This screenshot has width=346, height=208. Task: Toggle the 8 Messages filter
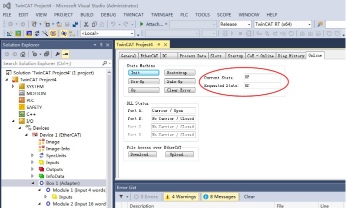pyautogui.click(x=220, y=197)
